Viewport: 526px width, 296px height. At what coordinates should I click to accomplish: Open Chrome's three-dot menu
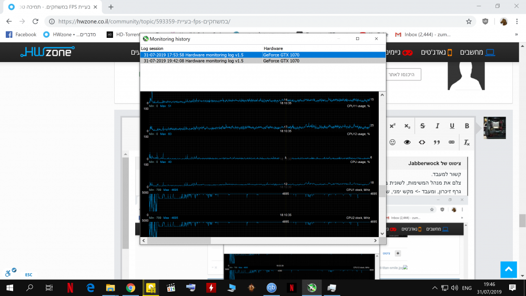[x=517, y=22]
